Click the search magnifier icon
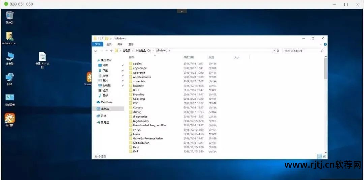Image resolution: width=364 pixels, height=180 pixels. click(322, 51)
